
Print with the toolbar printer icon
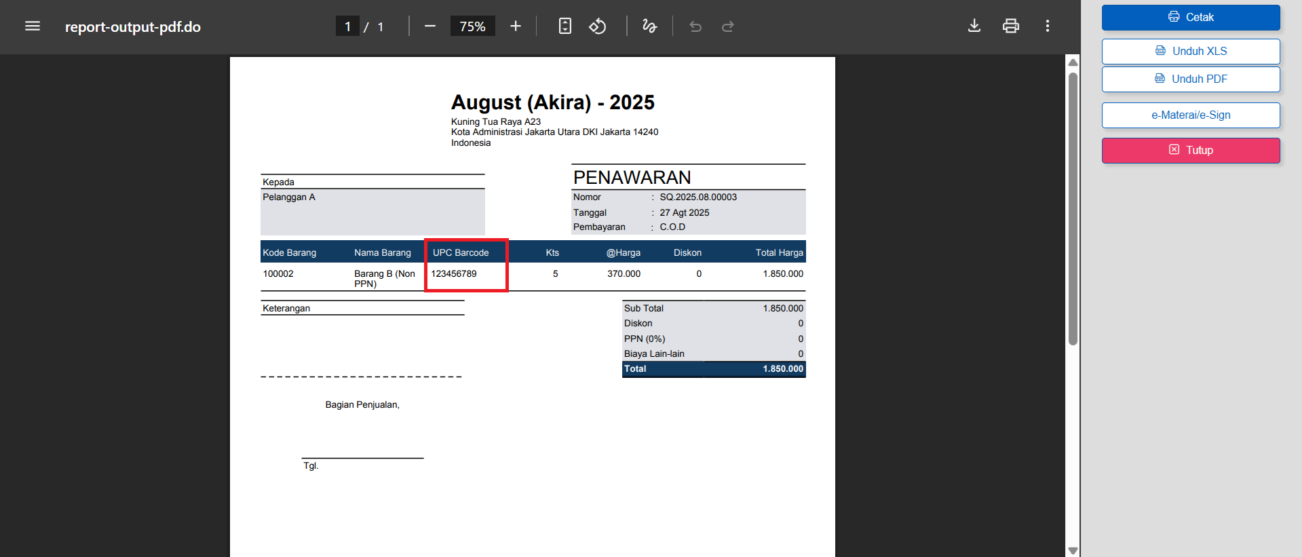tap(1011, 26)
